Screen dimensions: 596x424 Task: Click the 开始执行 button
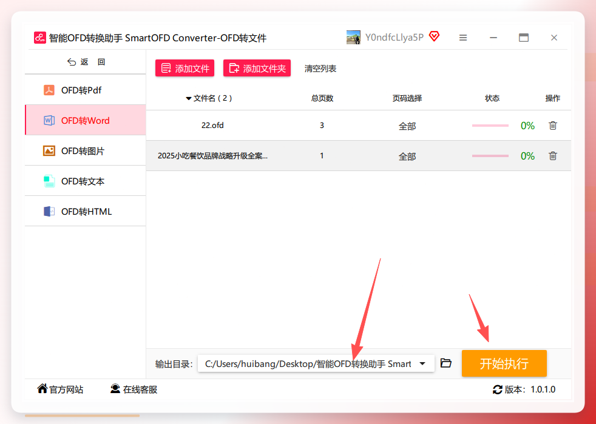(504, 363)
